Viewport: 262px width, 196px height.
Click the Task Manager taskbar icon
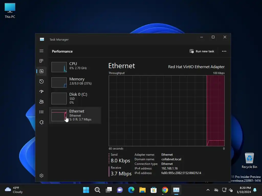coord(176,190)
